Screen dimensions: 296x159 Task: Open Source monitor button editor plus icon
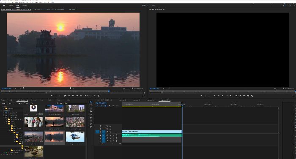pyautogui.click(x=143, y=96)
